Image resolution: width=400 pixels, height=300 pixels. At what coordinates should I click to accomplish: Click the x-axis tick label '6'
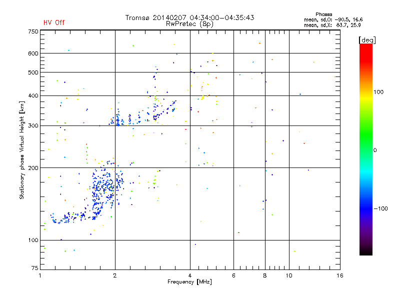[x=233, y=275]
